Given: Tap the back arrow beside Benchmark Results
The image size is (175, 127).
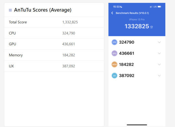Looking at the screenshot, I should pyautogui.click(x=112, y=13).
